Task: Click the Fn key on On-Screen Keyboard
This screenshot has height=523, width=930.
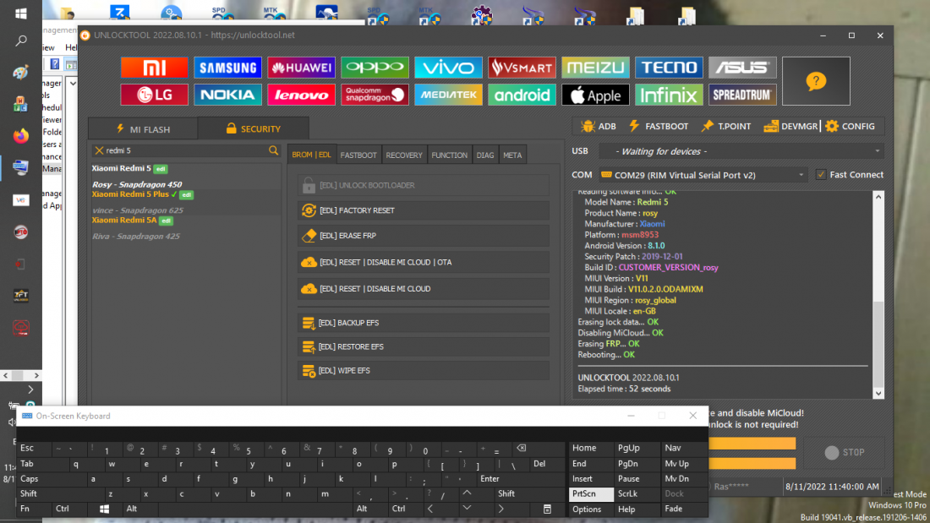Action: (34, 509)
